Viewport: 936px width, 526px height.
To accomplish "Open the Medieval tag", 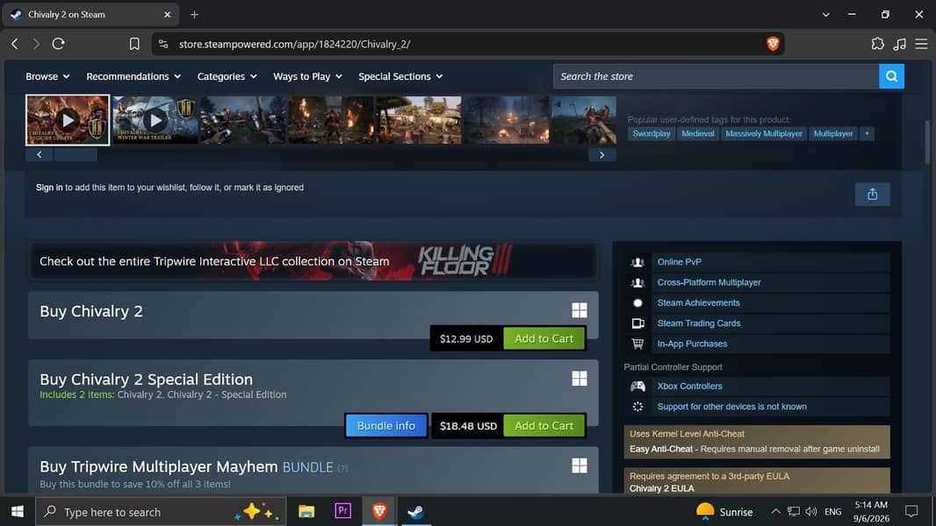I will 698,133.
